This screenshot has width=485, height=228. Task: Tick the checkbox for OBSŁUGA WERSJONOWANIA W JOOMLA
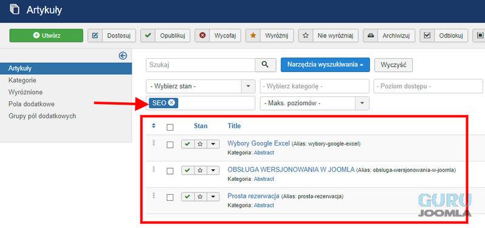(170, 171)
